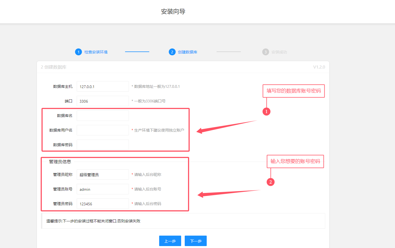Click the 数据库名 field label
Viewport: 395px width, 248px height.
pos(65,116)
